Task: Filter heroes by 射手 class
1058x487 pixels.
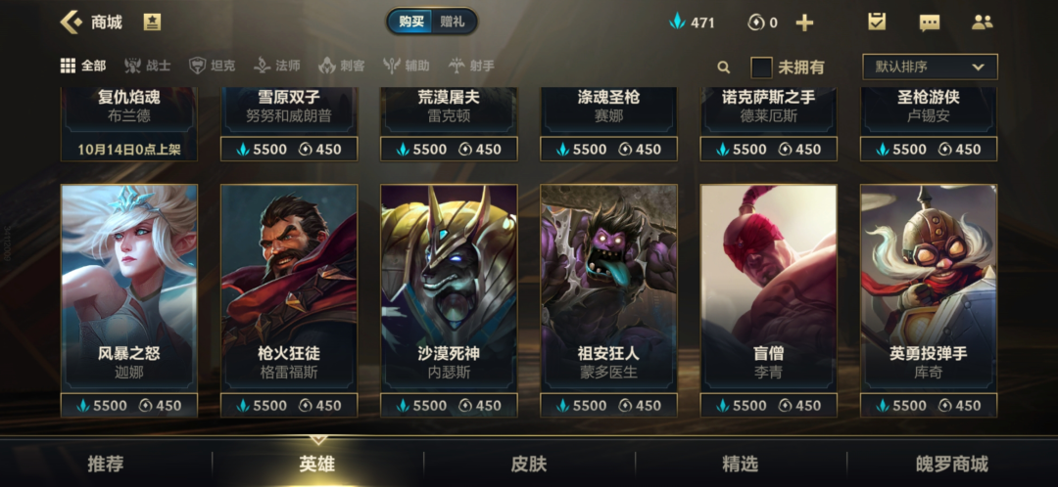Action: point(471,66)
